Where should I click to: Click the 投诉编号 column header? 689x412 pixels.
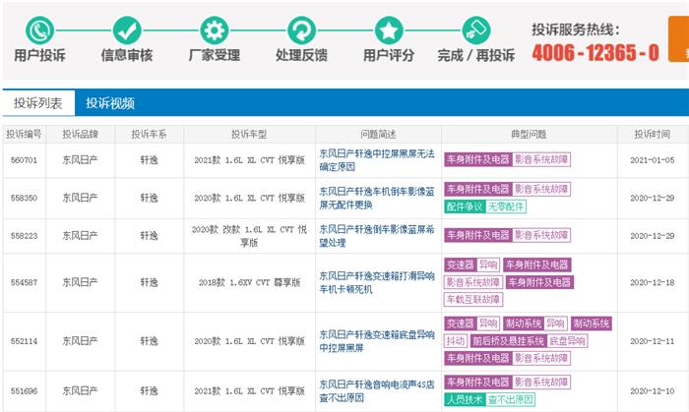24,135
